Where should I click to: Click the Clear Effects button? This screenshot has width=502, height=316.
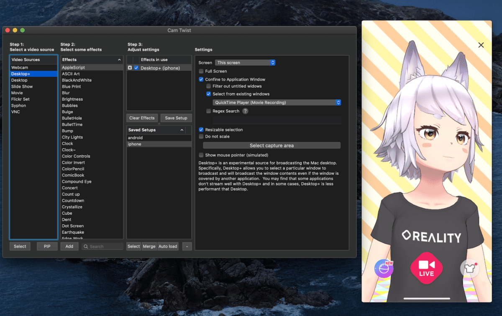[142, 118]
